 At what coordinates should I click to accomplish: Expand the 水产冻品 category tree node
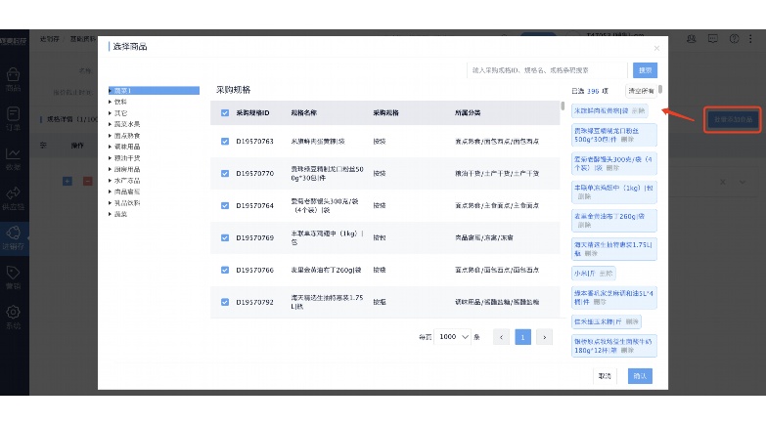click(111, 181)
